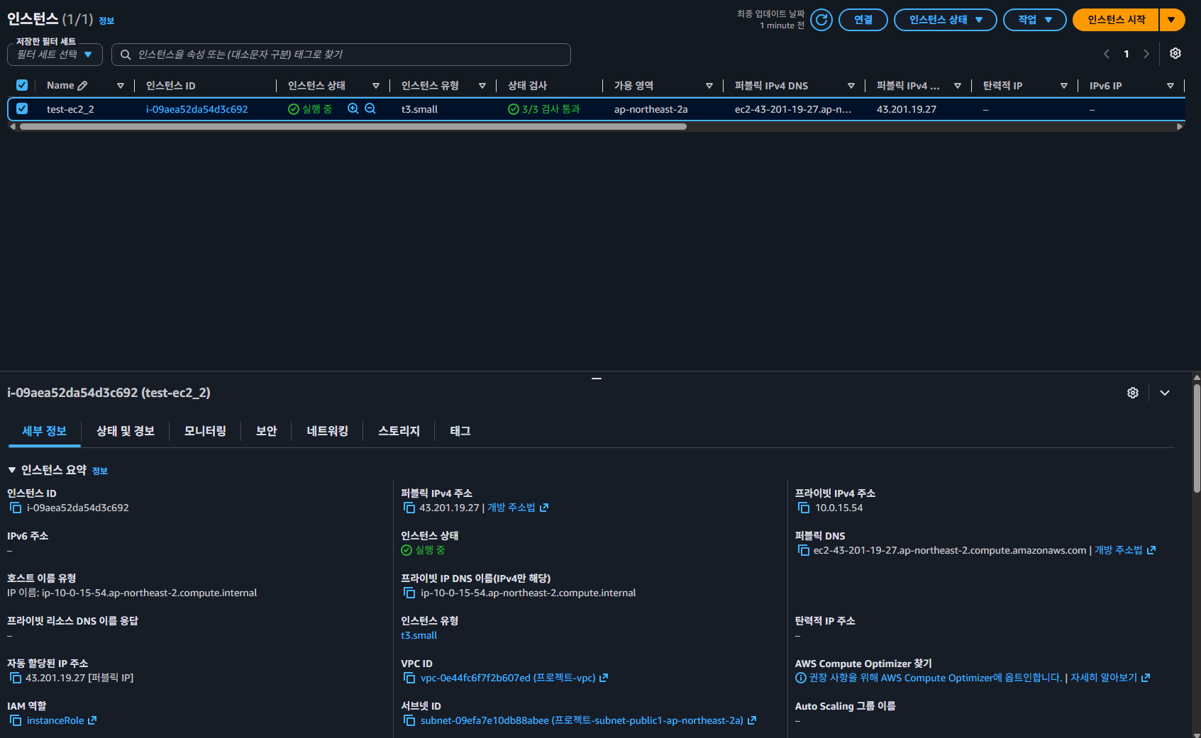
Task: Open instanceRole IAM role link
Action: coord(62,720)
